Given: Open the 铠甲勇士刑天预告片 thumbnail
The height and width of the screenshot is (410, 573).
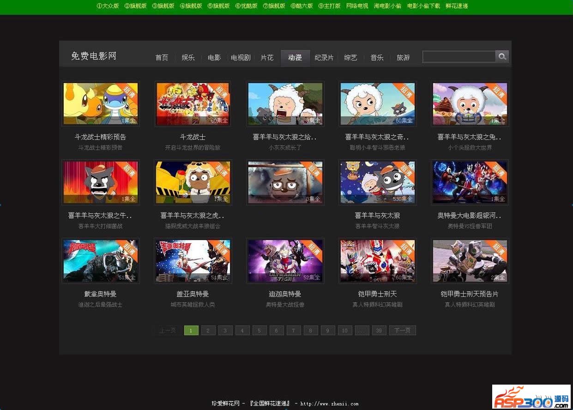Looking at the screenshot, I should pos(470,261).
